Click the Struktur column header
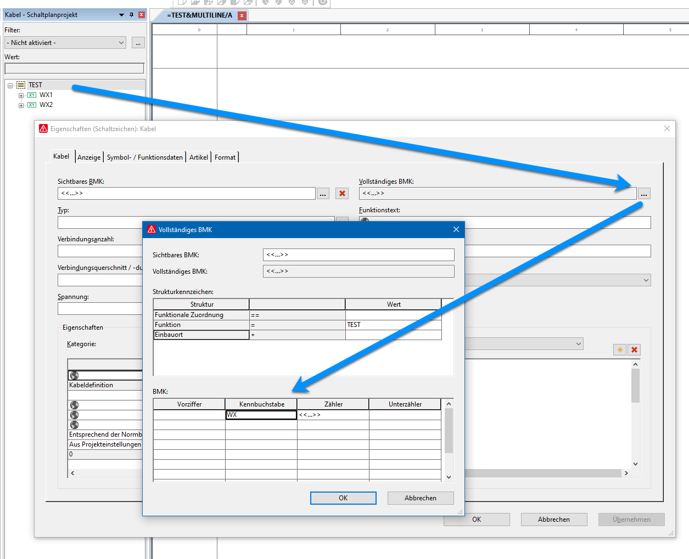689x559 pixels. click(x=201, y=304)
